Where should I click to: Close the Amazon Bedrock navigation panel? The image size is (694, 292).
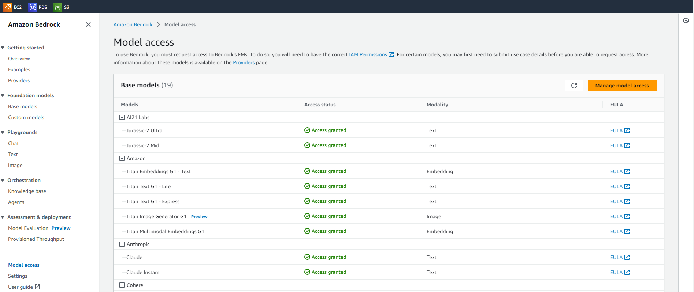point(88,24)
